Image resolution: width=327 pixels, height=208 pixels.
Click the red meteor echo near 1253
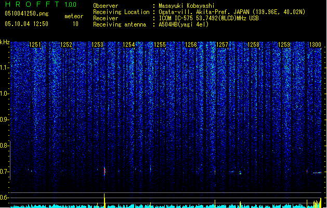click(104, 171)
